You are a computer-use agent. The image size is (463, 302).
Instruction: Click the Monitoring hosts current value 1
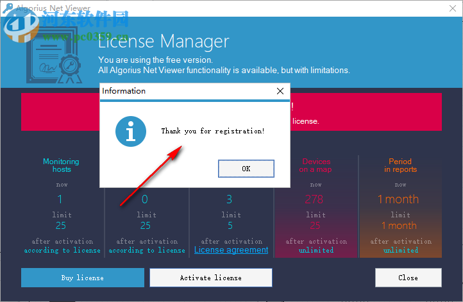coord(60,199)
